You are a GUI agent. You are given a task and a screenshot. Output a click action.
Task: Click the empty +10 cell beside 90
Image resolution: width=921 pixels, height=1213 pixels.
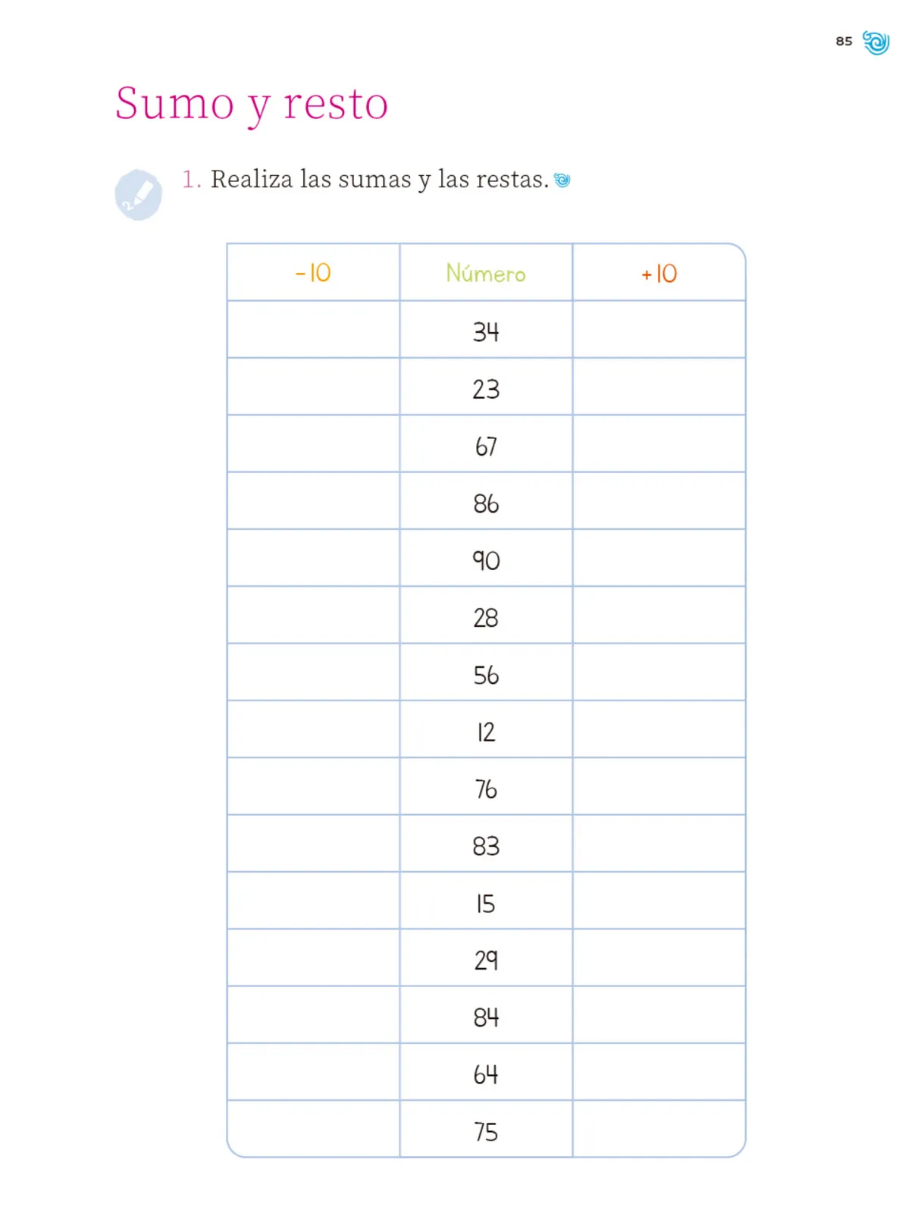tap(659, 558)
